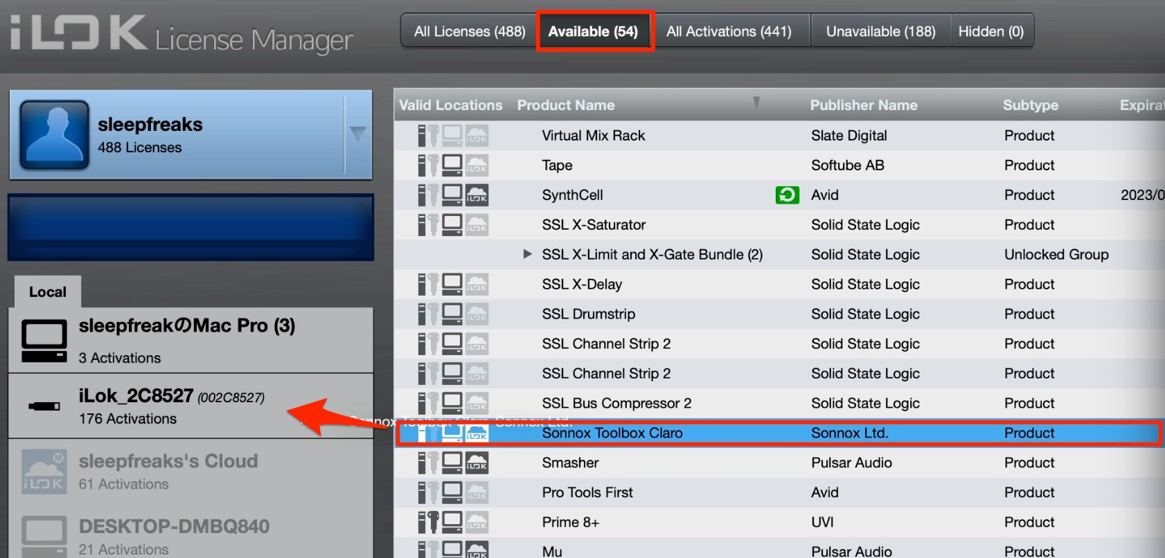1165x558 pixels.
Task: Click the iLok cloud icon in the SynthCell row
Action: click(x=477, y=195)
